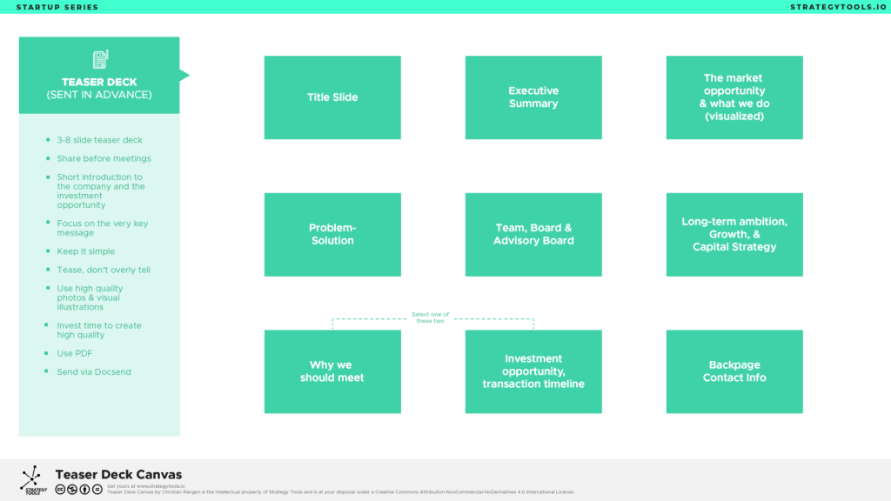Viewport: 891px width, 501px height.
Task: Click the Teaser Deck Canvas footer title
Action: click(118, 475)
